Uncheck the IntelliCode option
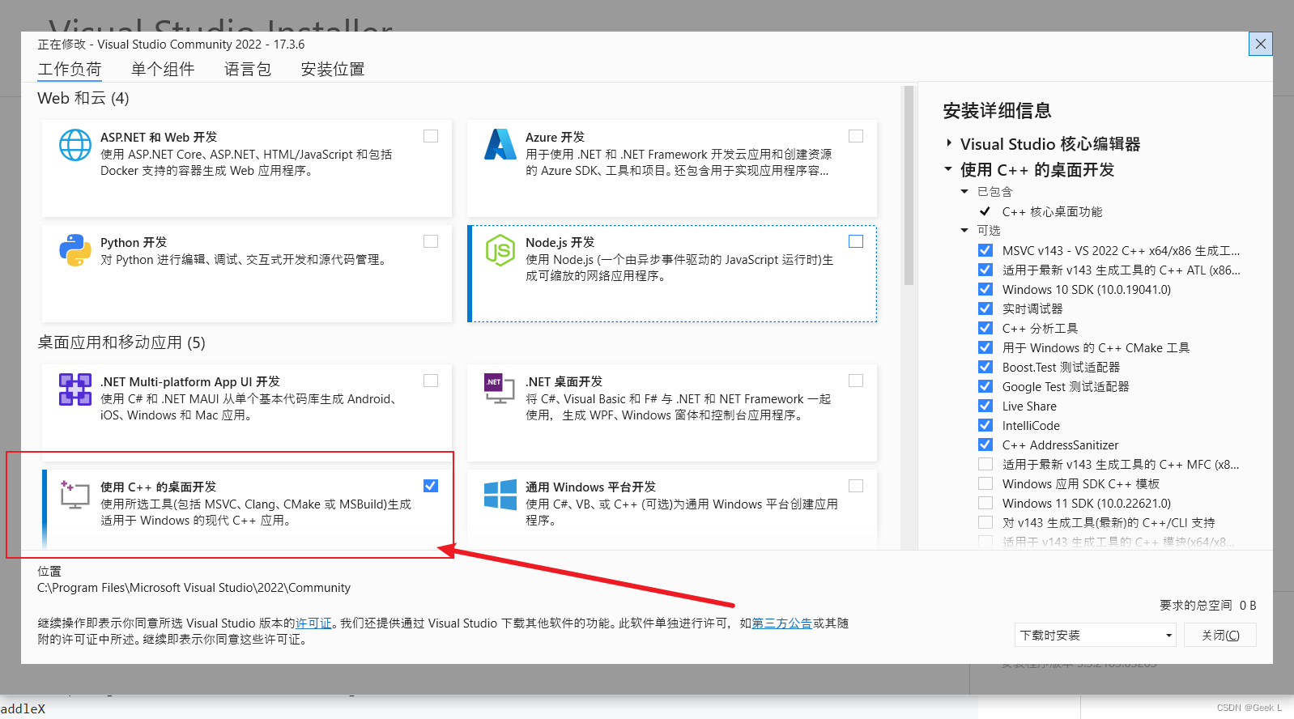The height and width of the screenshot is (719, 1294). point(985,425)
